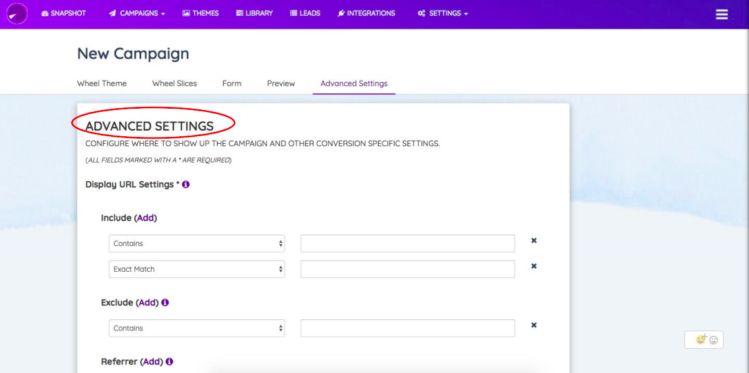This screenshot has height=373, width=749.
Task: Open the first Include Contains dropdown
Action: pyautogui.click(x=197, y=244)
